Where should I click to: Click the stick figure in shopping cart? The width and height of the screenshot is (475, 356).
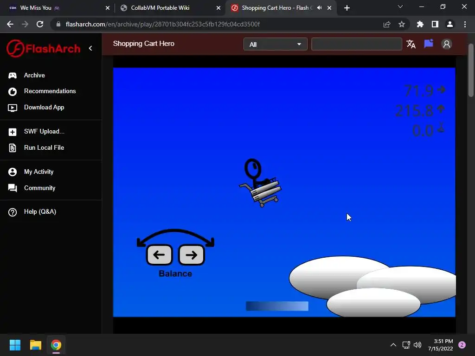pos(260,183)
